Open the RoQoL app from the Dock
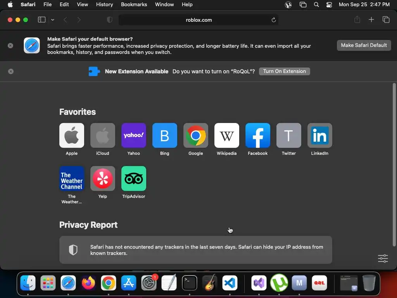This screenshot has width=397, height=298. pyautogui.click(x=319, y=283)
